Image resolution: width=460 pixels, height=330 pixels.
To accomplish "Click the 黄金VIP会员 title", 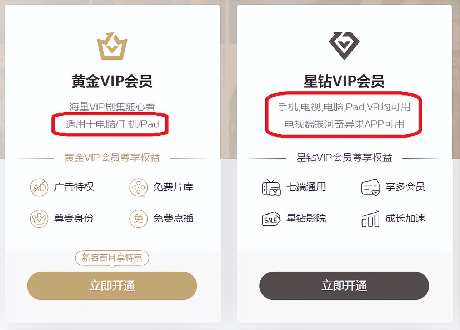I will tap(112, 82).
